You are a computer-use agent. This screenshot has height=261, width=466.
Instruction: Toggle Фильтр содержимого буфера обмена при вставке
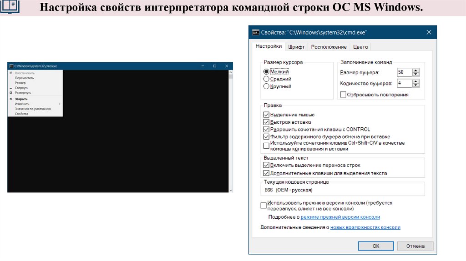pyautogui.click(x=266, y=137)
